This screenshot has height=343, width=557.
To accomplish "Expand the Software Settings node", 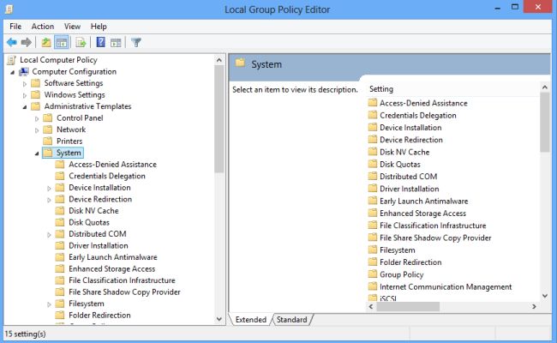I will [x=25, y=84].
